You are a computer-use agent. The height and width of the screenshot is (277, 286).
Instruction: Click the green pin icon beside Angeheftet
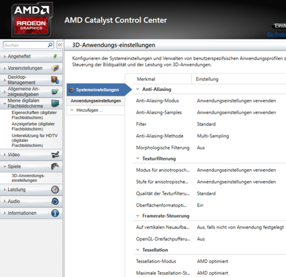tap(55, 57)
